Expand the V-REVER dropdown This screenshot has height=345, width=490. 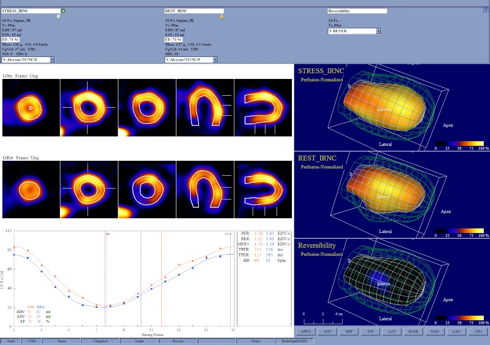[378, 31]
